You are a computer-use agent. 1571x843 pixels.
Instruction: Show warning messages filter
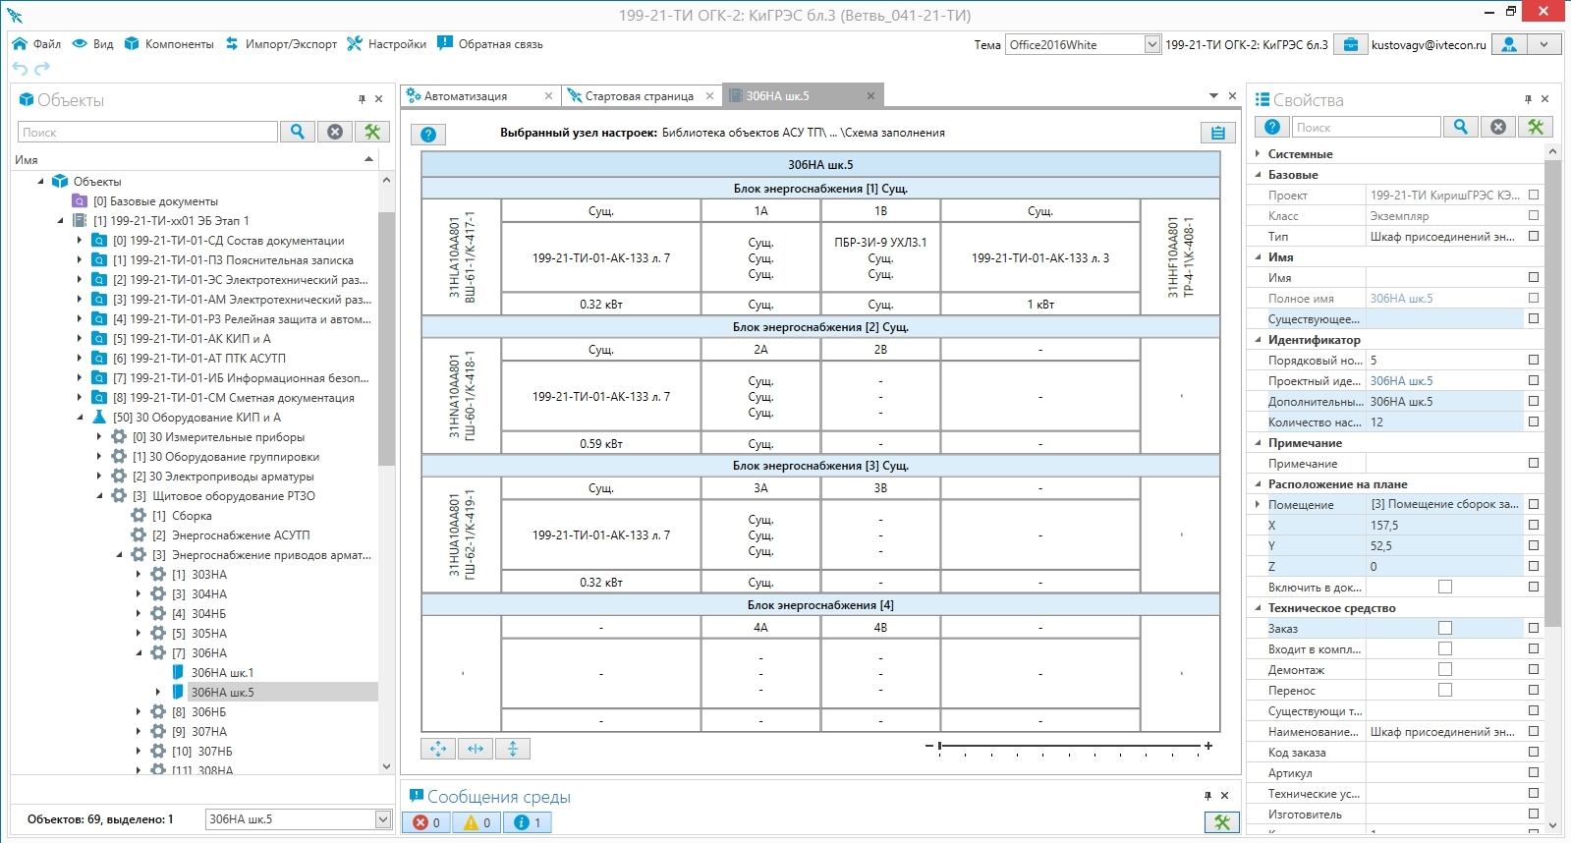(x=477, y=822)
